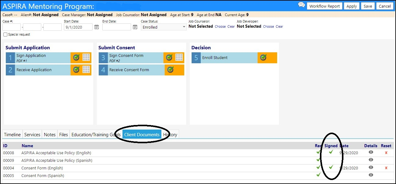Click Signed checkmark for Acceptable Use Policy (English)
396x184 pixels.
click(331, 152)
